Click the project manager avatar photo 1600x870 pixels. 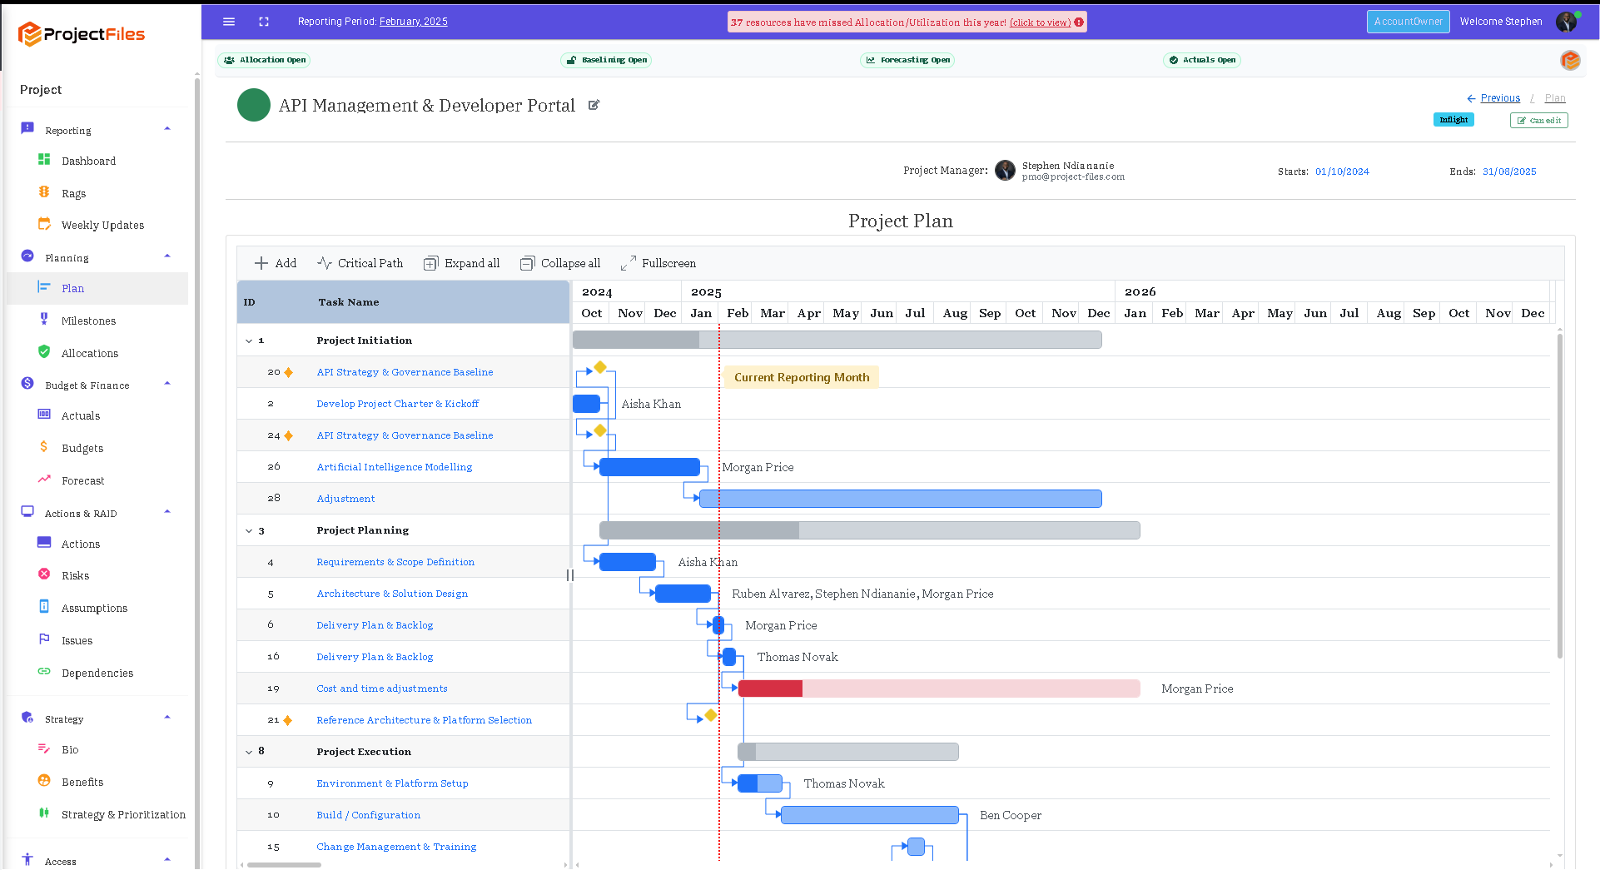tap(1006, 171)
